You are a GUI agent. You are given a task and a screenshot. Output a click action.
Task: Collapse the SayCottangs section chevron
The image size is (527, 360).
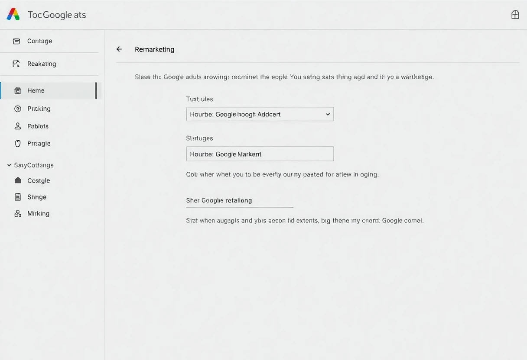[x=9, y=165]
